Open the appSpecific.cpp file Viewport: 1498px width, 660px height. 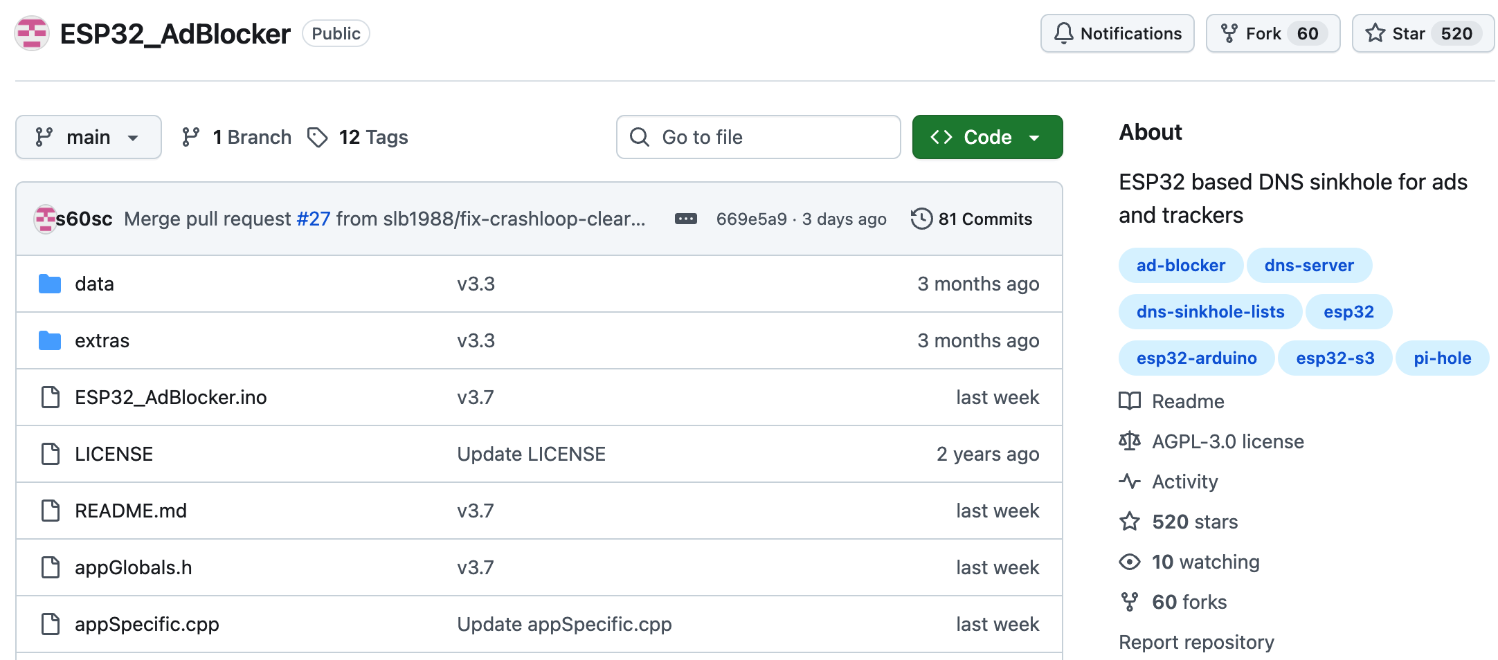click(x=147, y=624)
